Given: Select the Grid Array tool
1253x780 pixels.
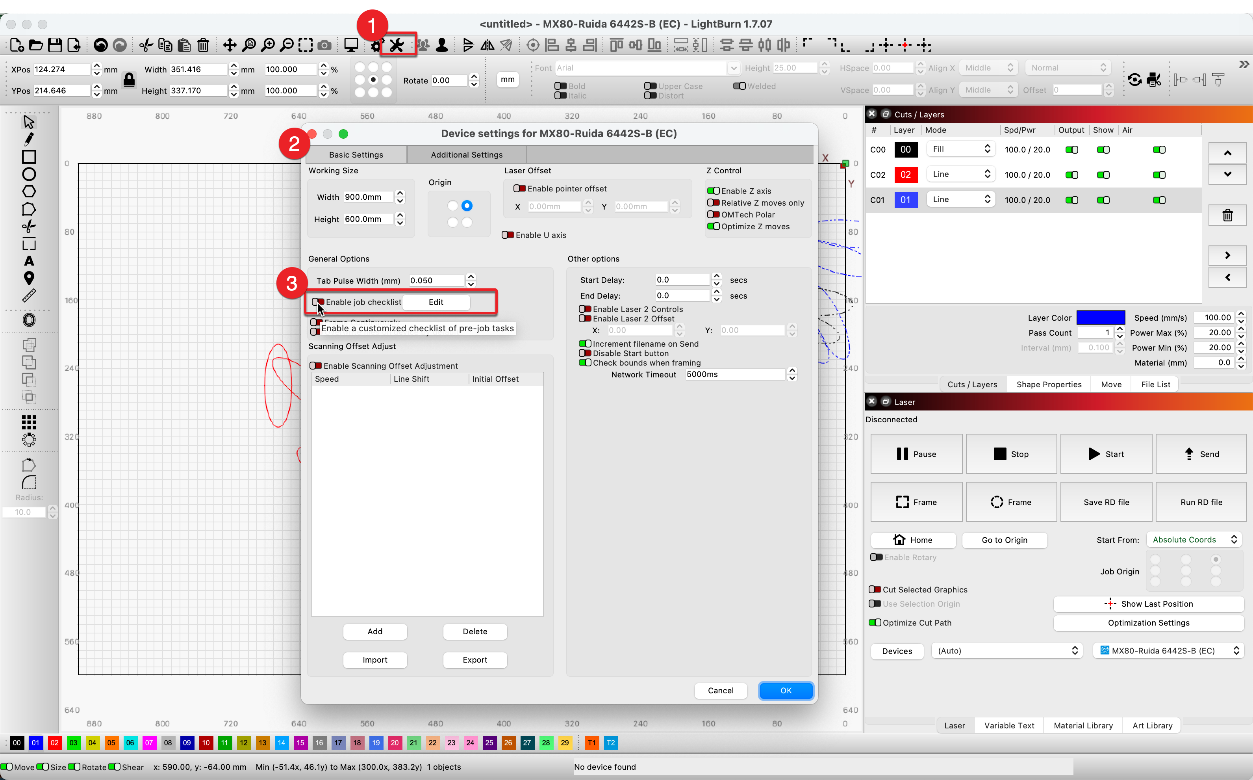Looking at the screenshot, I should click(29, 422).
